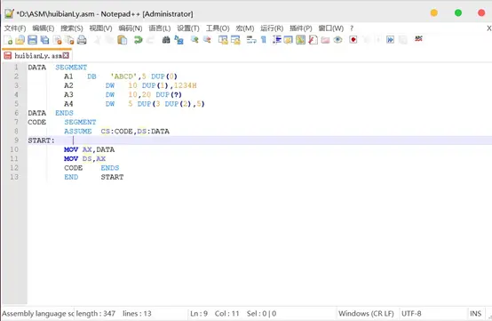Open Find with the binoculars icon
The image size is (492, 321).
pyautogui.click(x=166, y=40)
